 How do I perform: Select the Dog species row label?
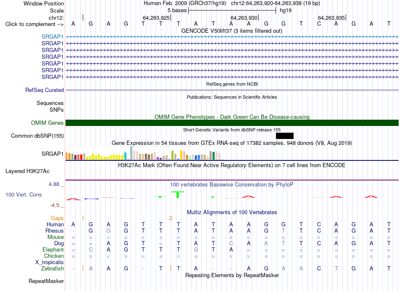click(x=59, y=244)
